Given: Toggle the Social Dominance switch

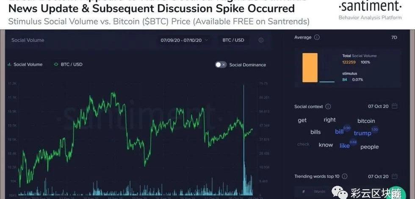Looking at the screenshot, I should point(221,65).
